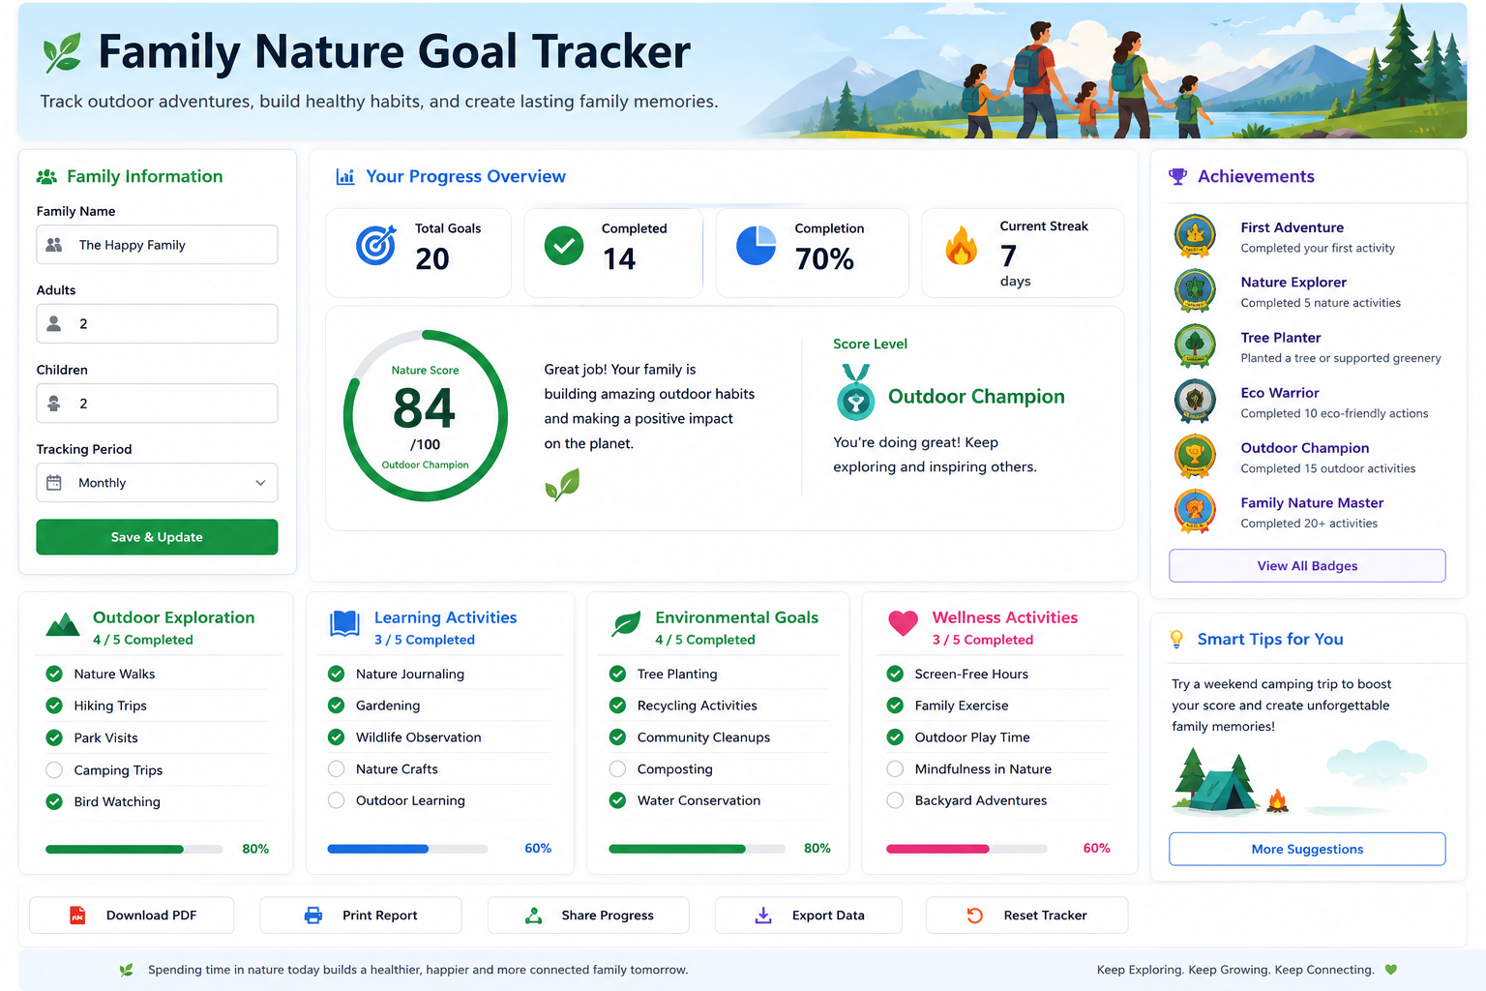The height and width of the screenshot is (991, 1486).
Task: Click the 'Wildlife Observation' list item text
Action: (x=419, y=737)
